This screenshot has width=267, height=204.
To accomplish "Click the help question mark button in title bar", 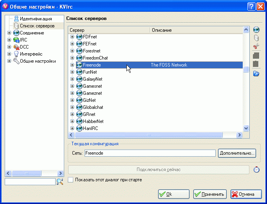I will (251, 7).
